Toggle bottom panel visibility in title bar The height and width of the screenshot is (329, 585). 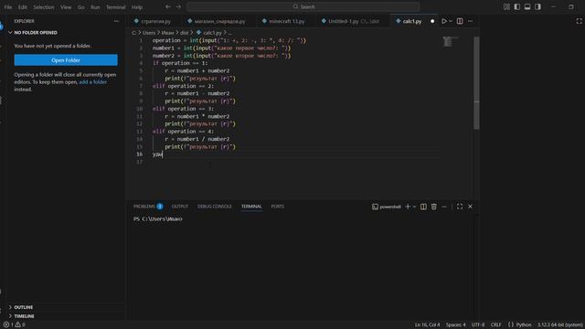(x=527, y=6)
